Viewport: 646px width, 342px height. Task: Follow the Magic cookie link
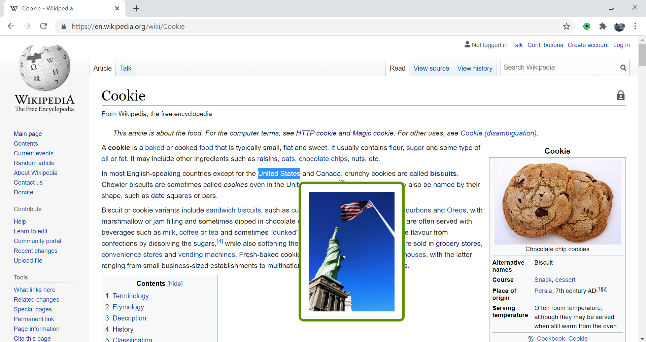373,133
